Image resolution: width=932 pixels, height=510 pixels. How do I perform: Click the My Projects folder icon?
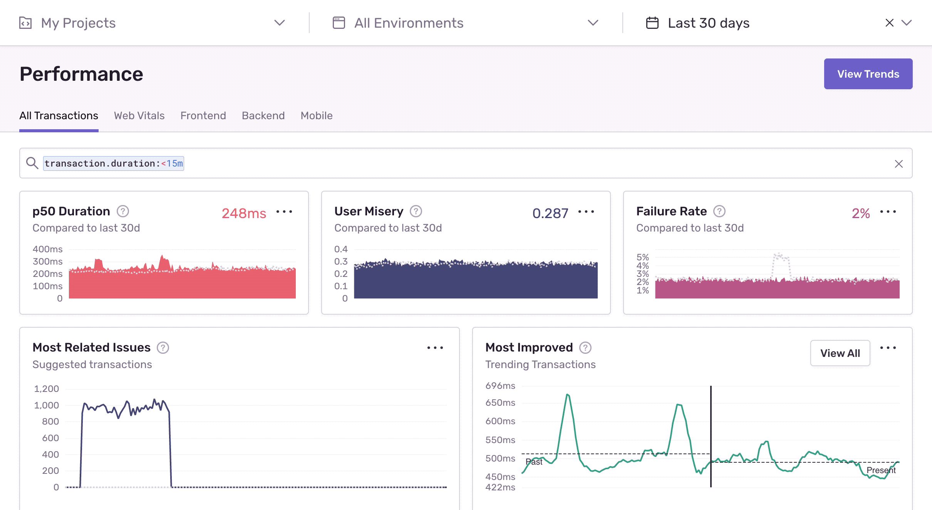25,23
